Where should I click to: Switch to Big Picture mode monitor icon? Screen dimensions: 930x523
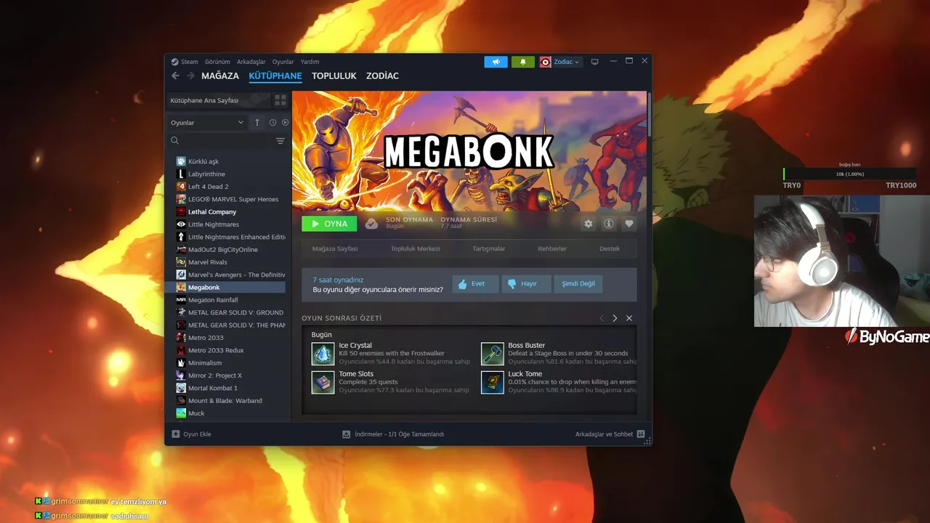594,62
